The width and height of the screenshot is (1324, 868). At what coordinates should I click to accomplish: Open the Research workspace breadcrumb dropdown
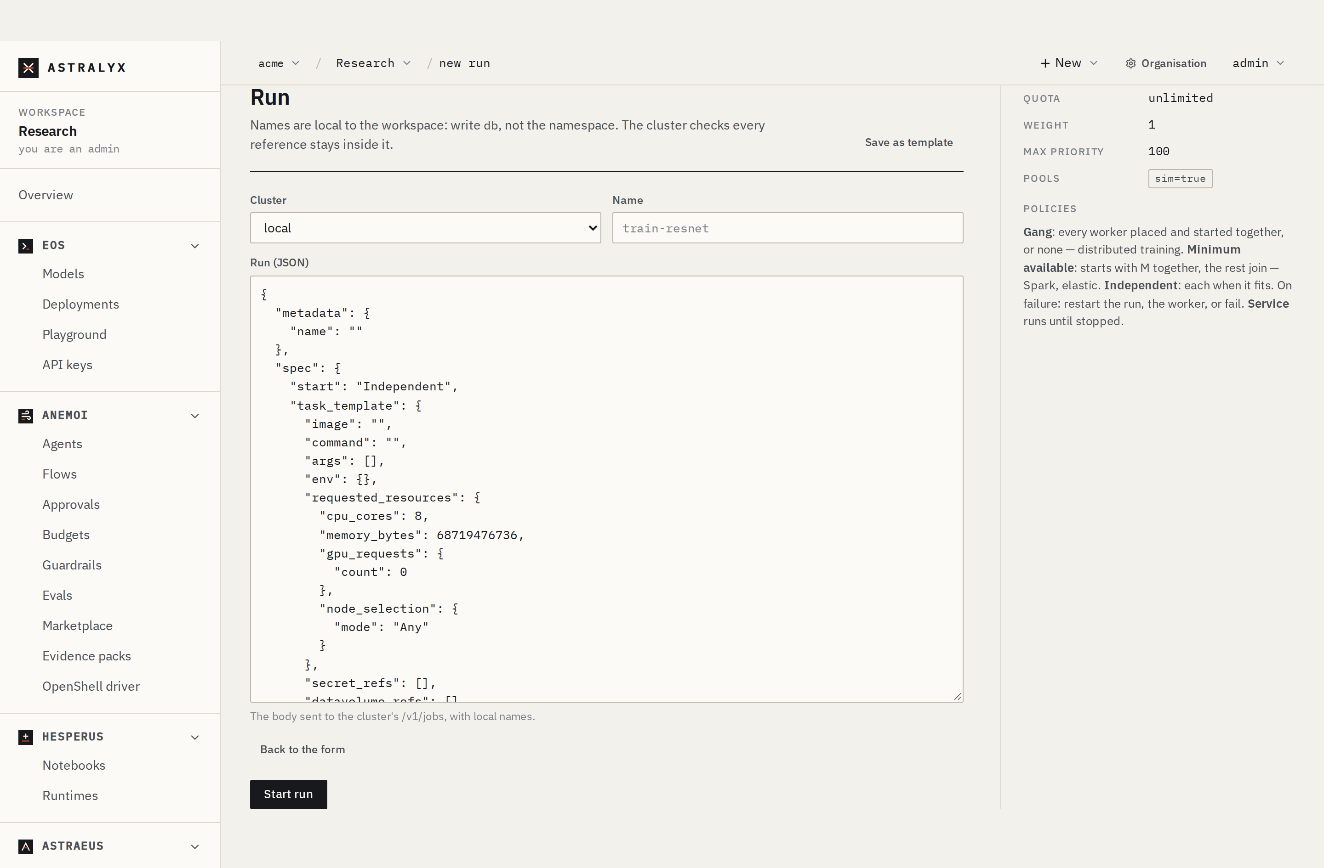click(373, 63)
